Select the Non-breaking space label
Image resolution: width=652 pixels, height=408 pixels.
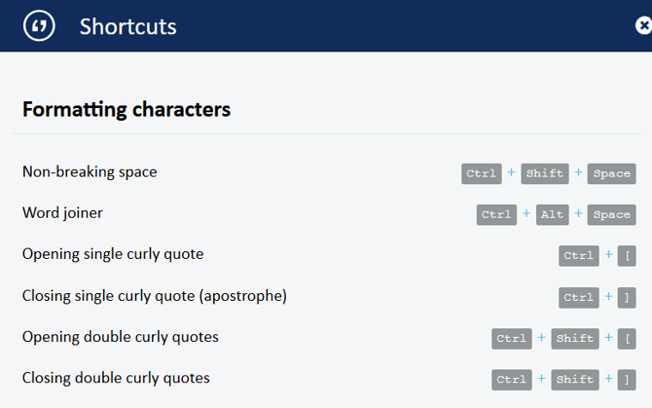coord(90,172)
